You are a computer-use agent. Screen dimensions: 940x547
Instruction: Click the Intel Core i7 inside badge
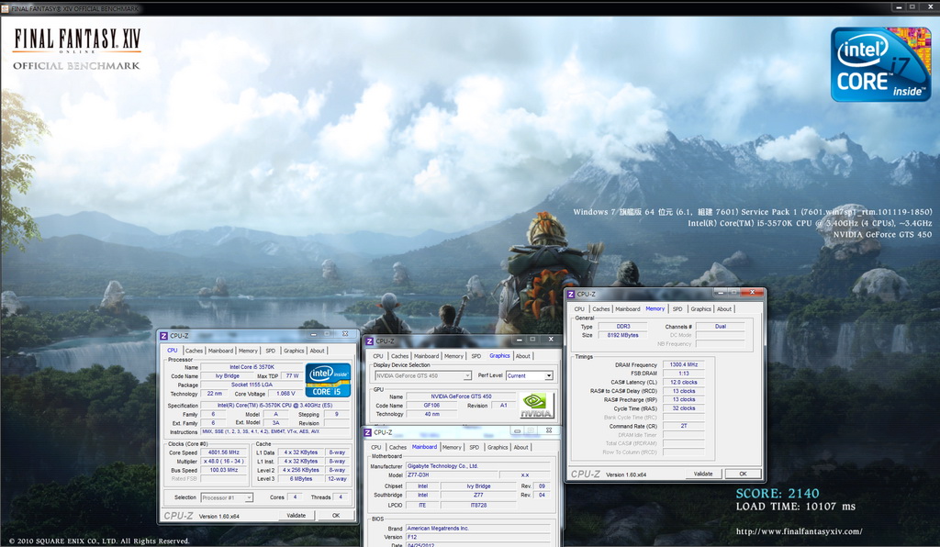pyautogui.click(x=880, y=64)
